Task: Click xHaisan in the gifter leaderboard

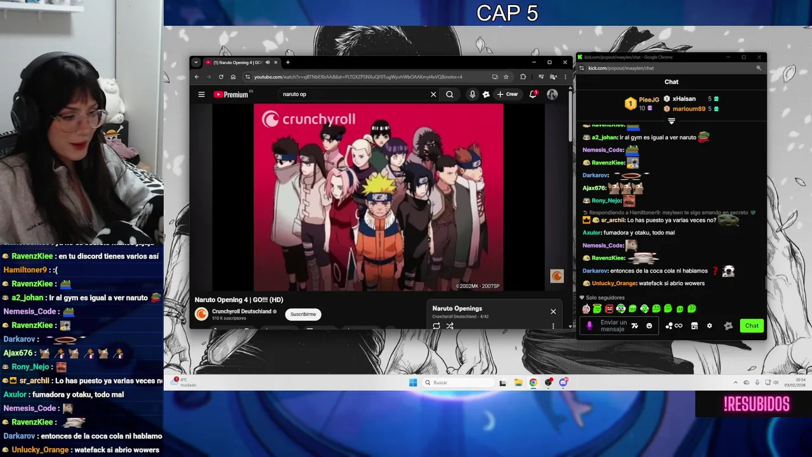Action: tap(684, 99)
